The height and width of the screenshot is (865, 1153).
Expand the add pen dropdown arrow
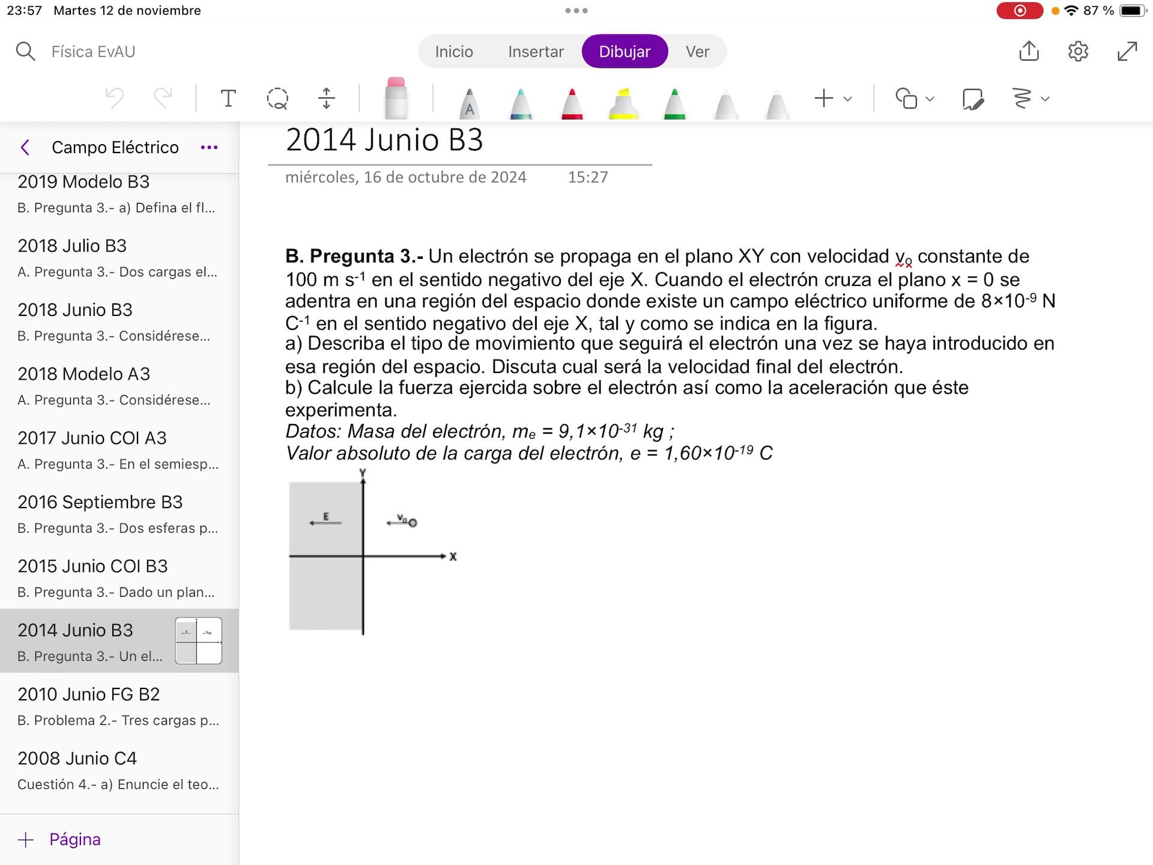[x=848, y=99]
